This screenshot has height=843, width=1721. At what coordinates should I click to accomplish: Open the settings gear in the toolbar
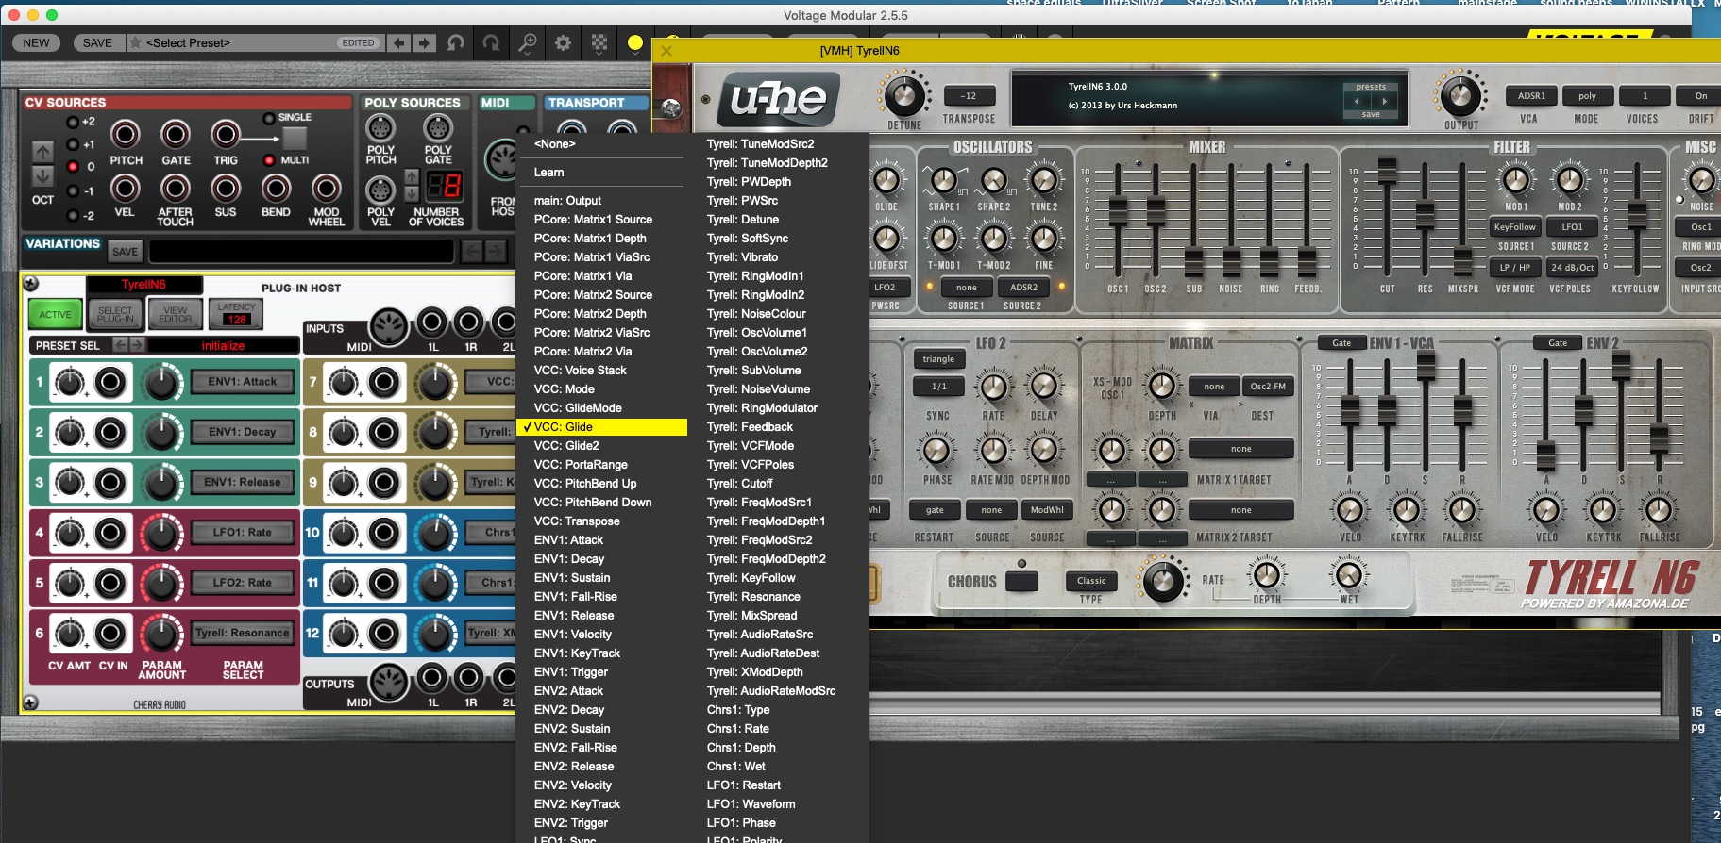click(563, 42)
